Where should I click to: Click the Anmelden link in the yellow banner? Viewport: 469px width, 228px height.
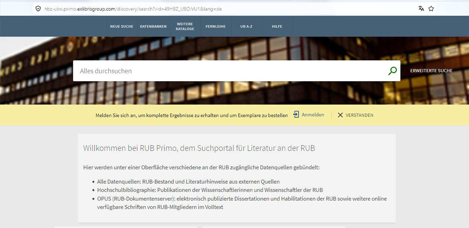coord(312,115)
